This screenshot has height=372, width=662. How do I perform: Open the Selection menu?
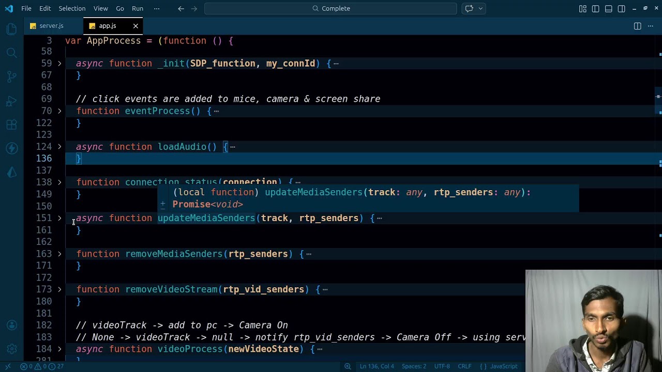click(72, 8)
